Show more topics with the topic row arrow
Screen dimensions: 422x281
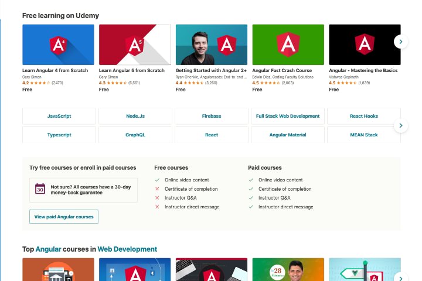(x=401, y=126)
